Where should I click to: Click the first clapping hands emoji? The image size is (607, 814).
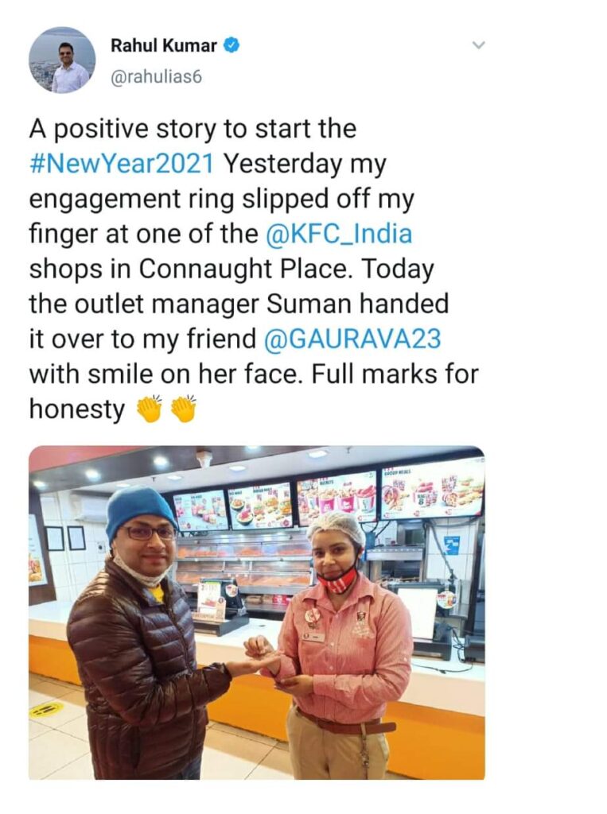pyautogui.click(x=150, y=409)
